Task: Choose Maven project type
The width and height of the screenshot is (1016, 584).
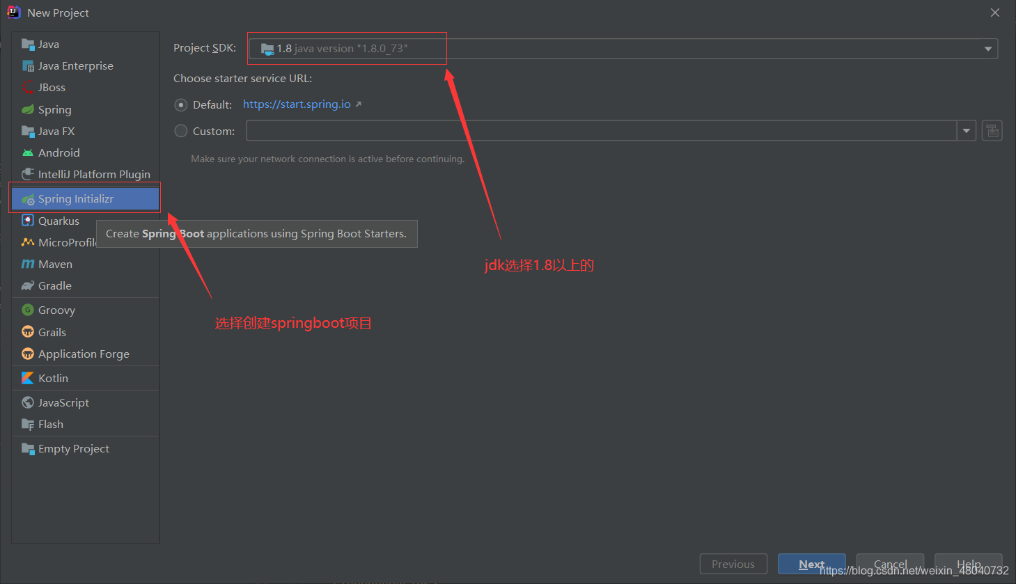Action: tap(85, 264)
